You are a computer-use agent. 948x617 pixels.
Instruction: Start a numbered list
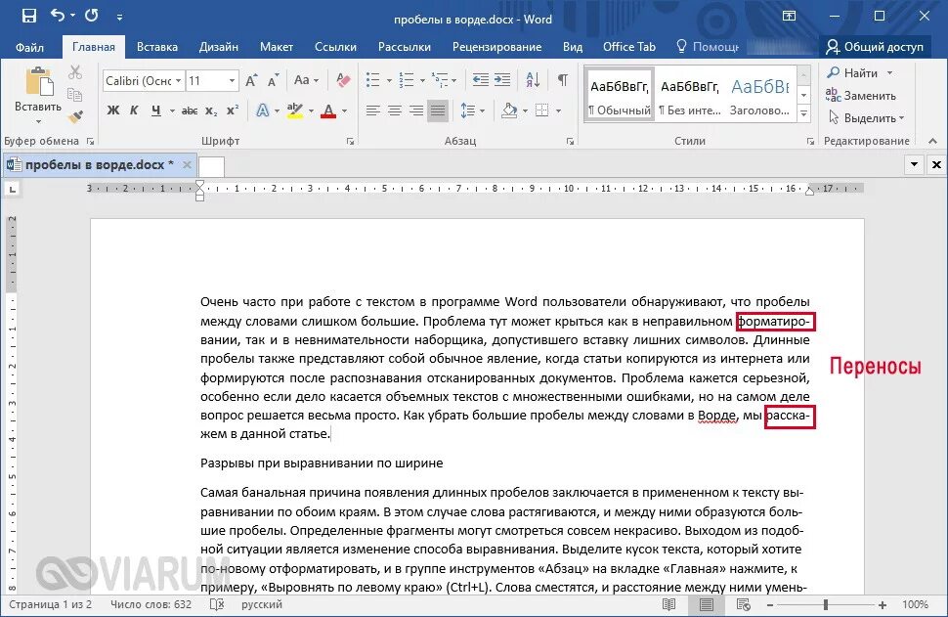coord(407,80)
